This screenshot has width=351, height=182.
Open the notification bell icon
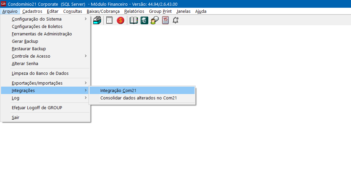pos(176,20)
